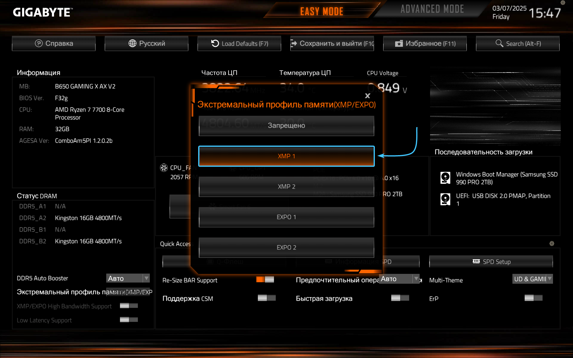Choose the EXPO 1 profile
This screenshot has width=573, height=358.
click(286, 217)
